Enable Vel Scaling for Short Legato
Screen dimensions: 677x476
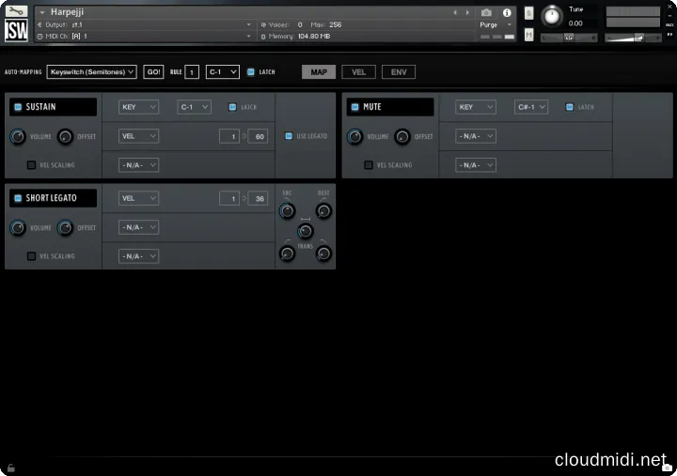(31, 255)
